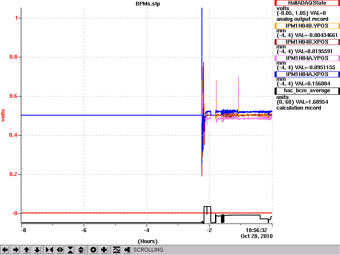Image resolution: width=340 pixels, height=255 pixels.
Task: Select the IPM1H04B.YPOS legend entry
Action: (307, 26)
